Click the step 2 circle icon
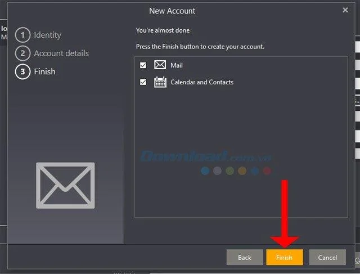Screen dimensions: 360x274 tap(22, 53)
